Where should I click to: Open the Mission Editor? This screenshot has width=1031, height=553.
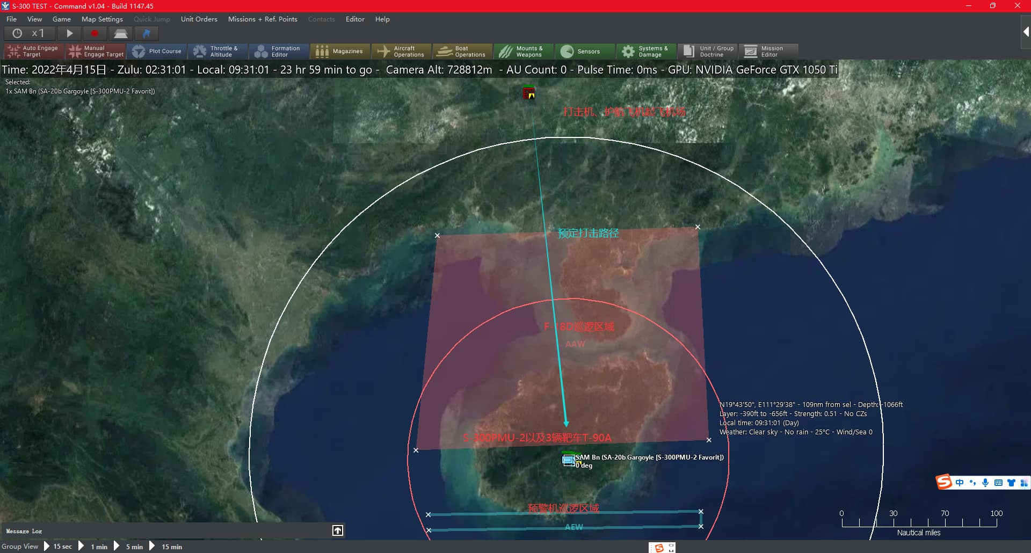[x=769, y=52]
